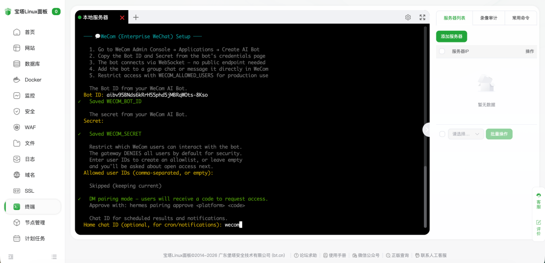Screen dimensions: 545x263
Task: Click the 添加服务器 button
Action: pyautogui.click(x=452, y=36)
